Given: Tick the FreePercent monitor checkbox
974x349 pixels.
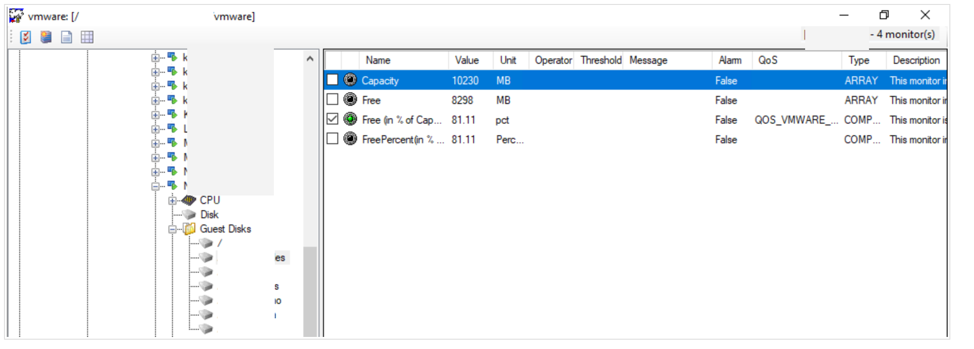Looking at the screenshot, I should [x=332, y=139].
